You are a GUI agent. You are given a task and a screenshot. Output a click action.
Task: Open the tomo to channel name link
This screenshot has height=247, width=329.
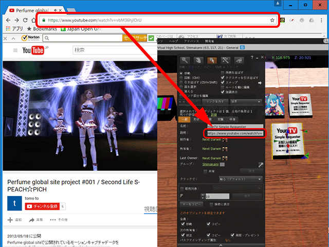coord(32,198)
